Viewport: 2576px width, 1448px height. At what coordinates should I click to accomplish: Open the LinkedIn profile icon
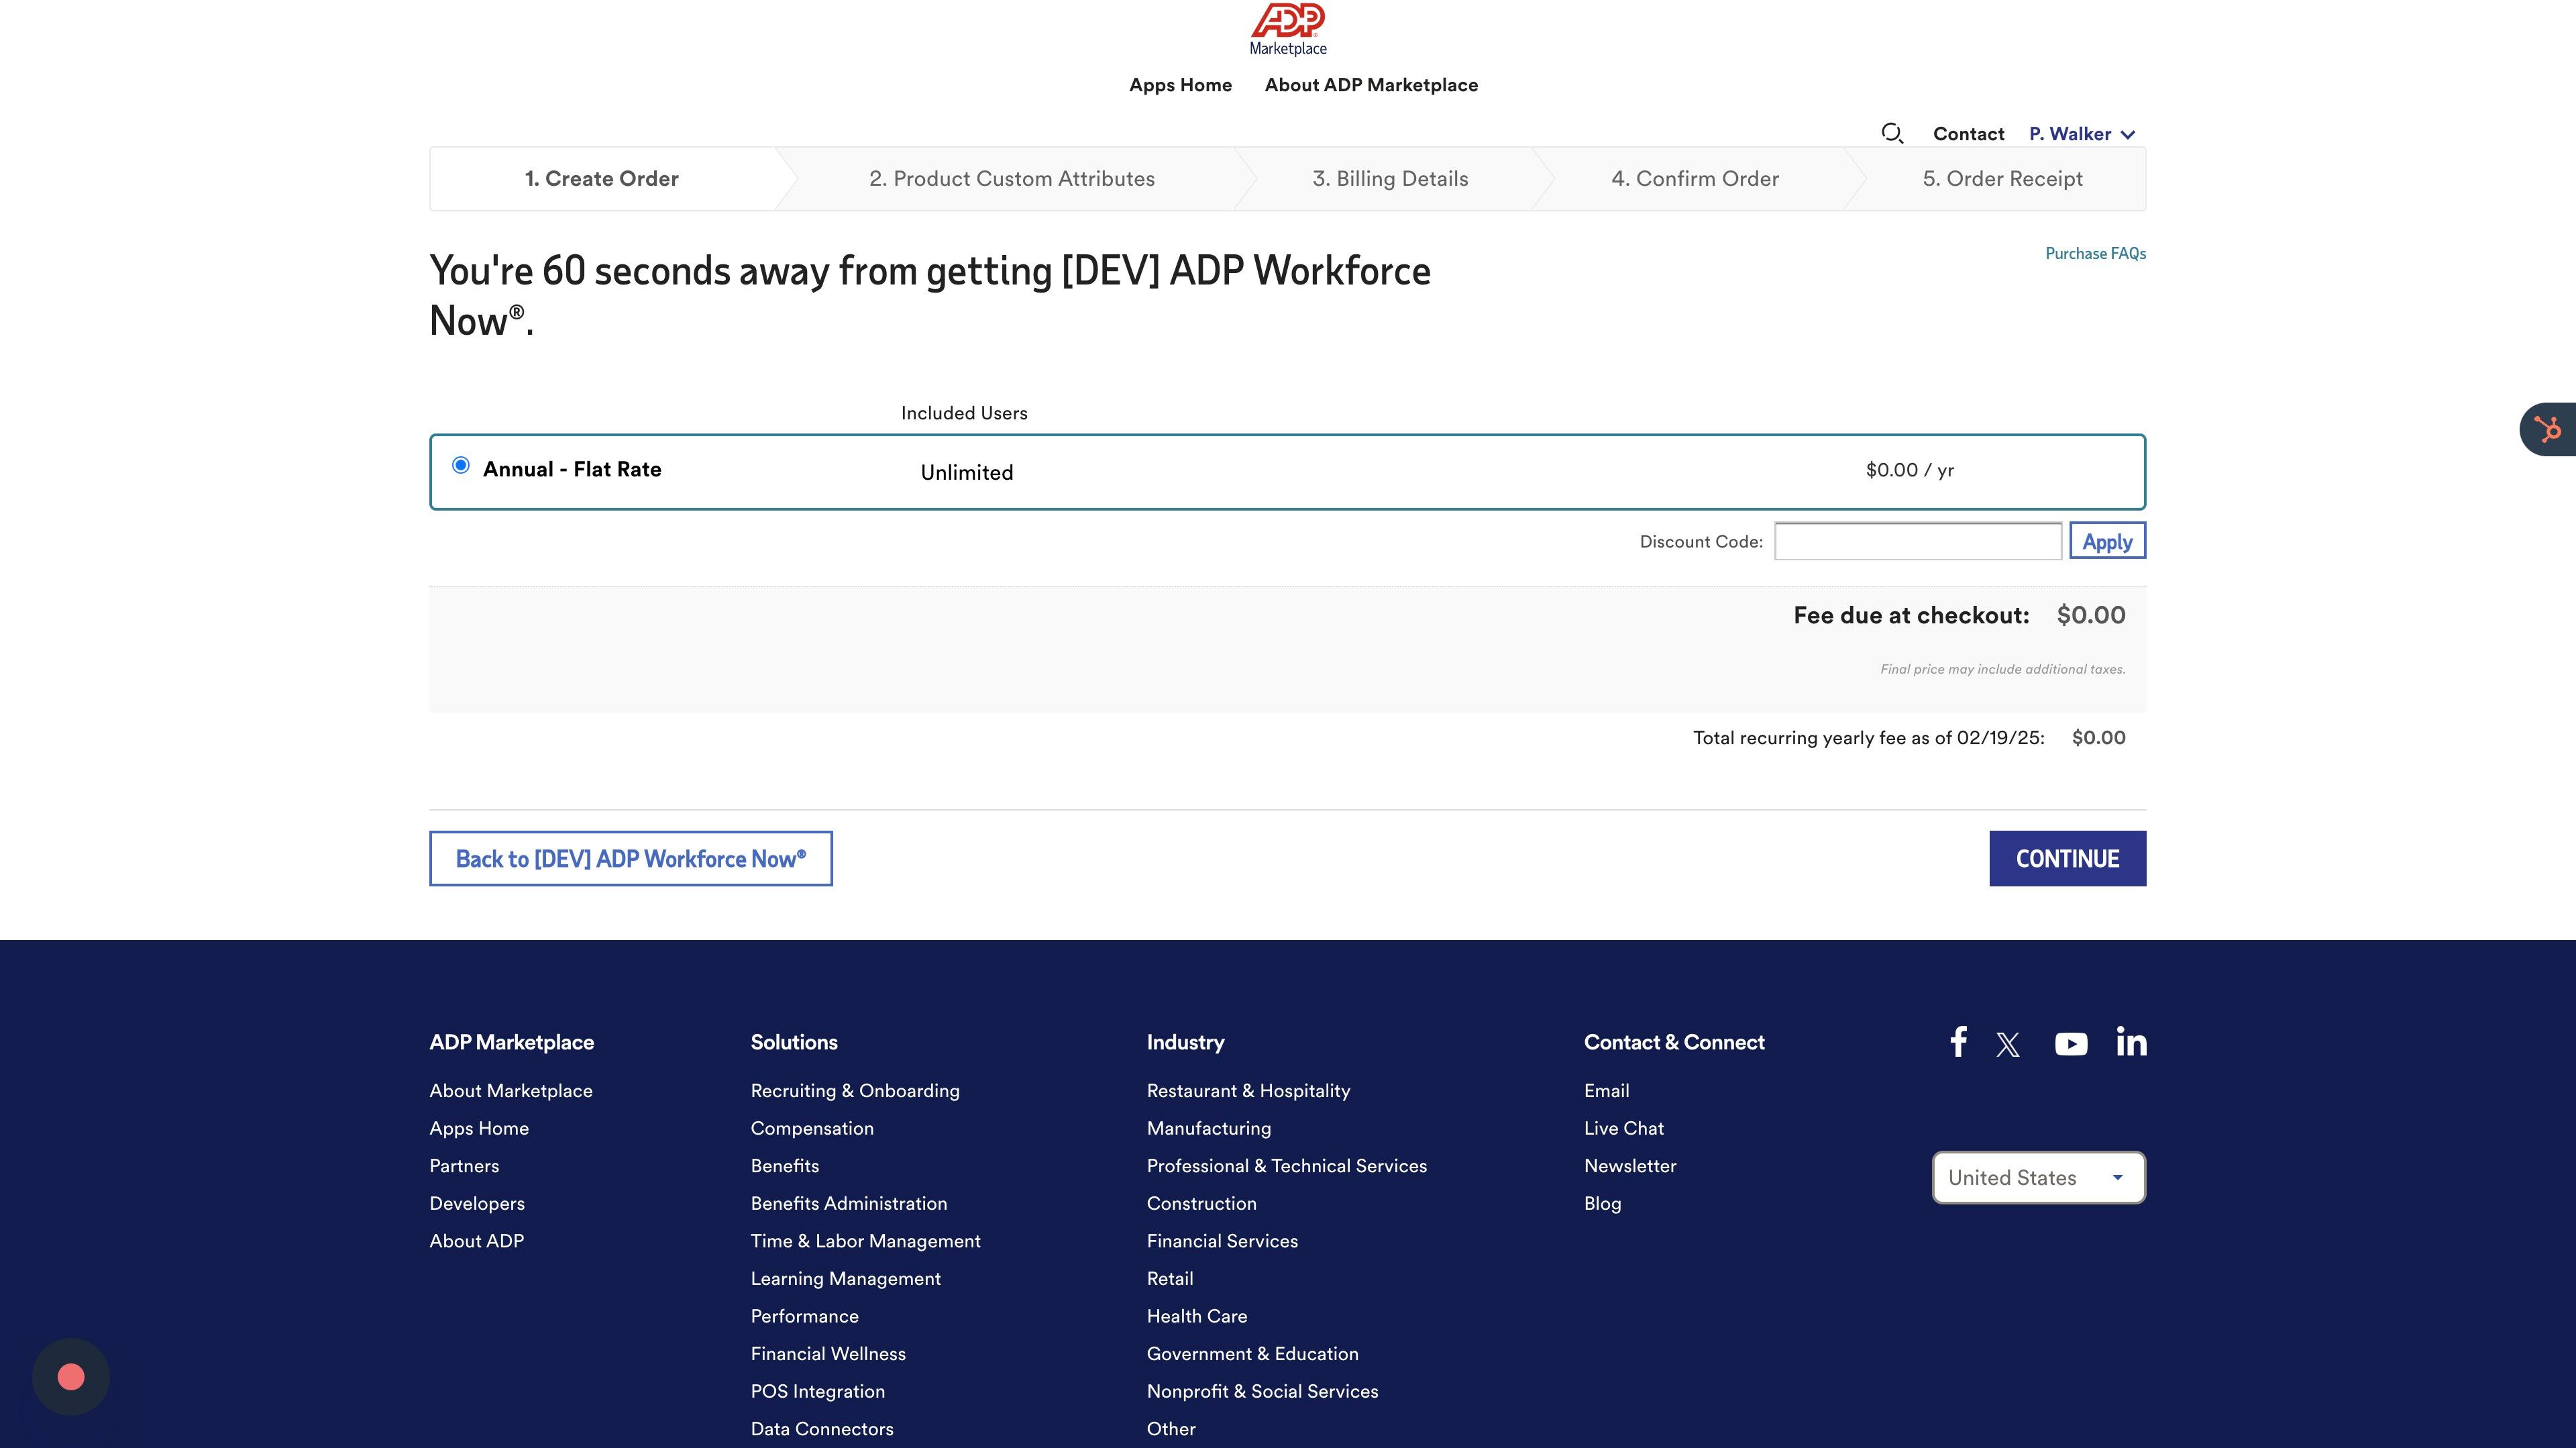[2131, 1042]
